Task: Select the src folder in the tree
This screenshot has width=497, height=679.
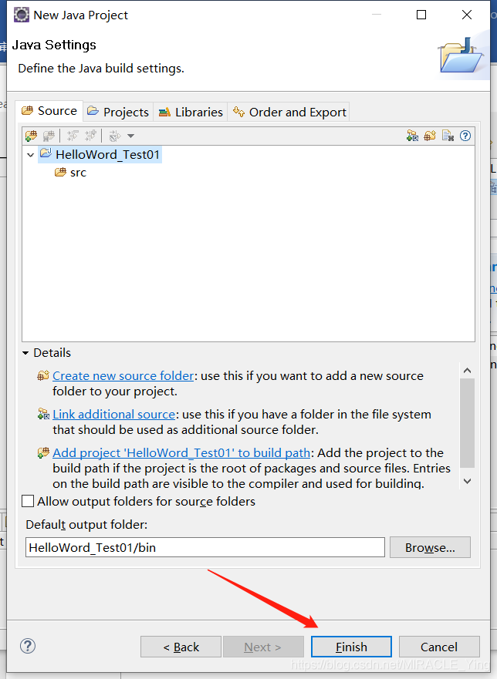Action: [71, 173]
